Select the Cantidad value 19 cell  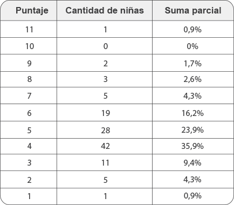point(105,113)
